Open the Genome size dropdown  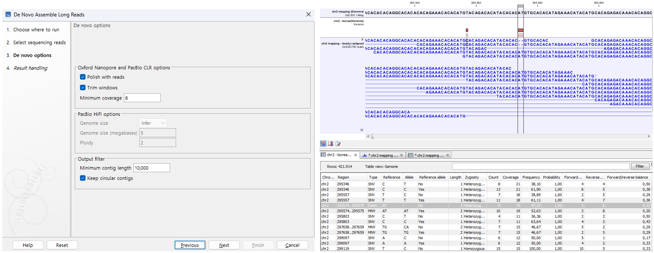tap(153, 123)
